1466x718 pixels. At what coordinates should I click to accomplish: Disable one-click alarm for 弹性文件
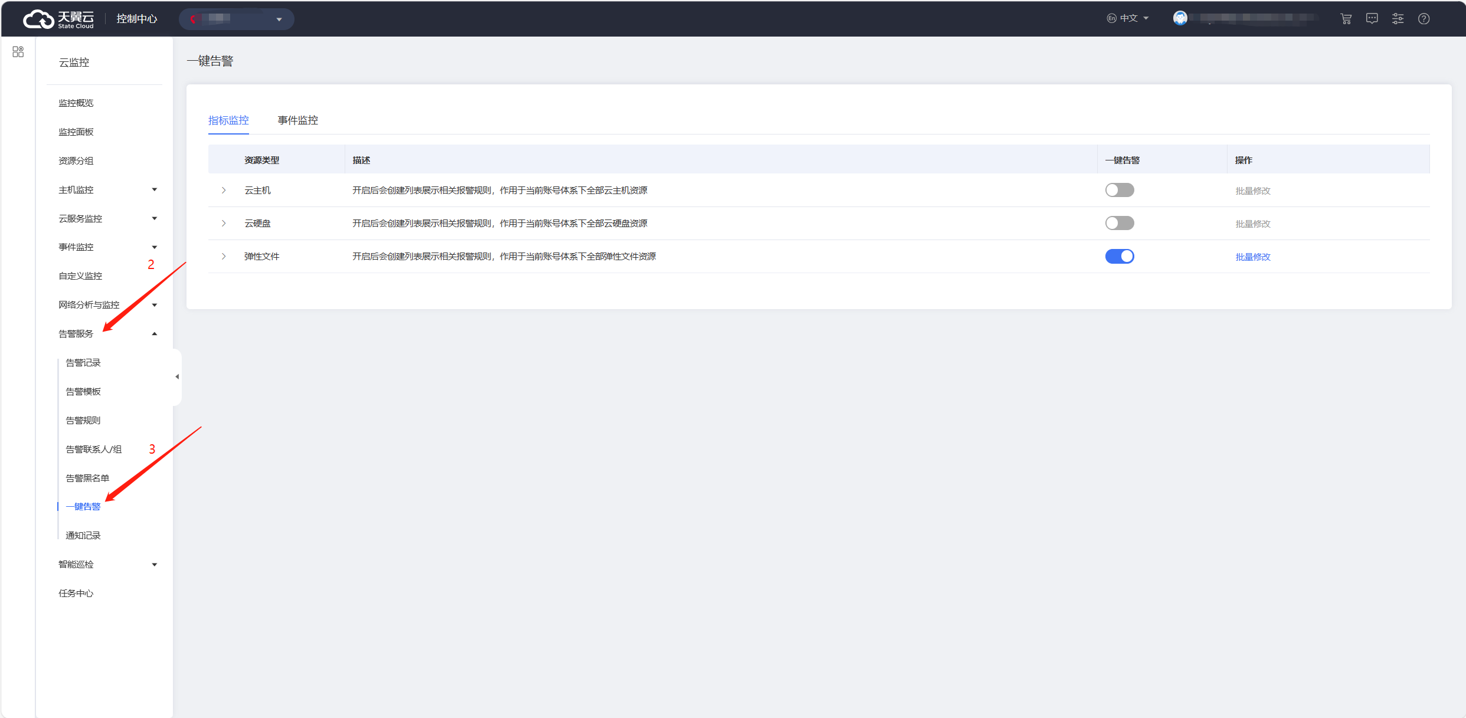[1119, 256]
